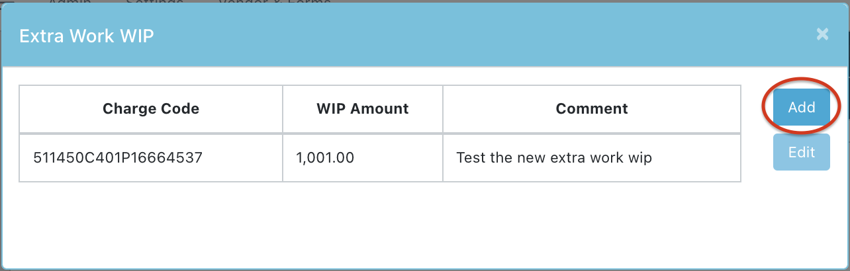This screenshot has height=271, width=850.
Task: Click the Charge Code column header
Action: (151, 108)
